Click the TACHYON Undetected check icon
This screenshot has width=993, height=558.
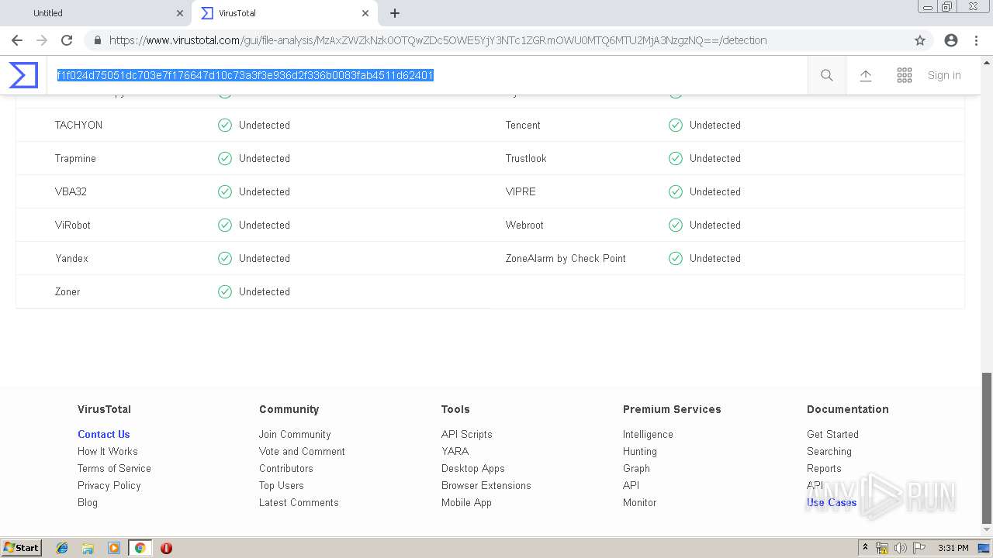coord(225,125)
